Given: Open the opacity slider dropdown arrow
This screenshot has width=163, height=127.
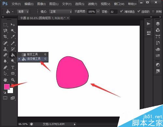Looking at the screenshot, I should (98, 12).
